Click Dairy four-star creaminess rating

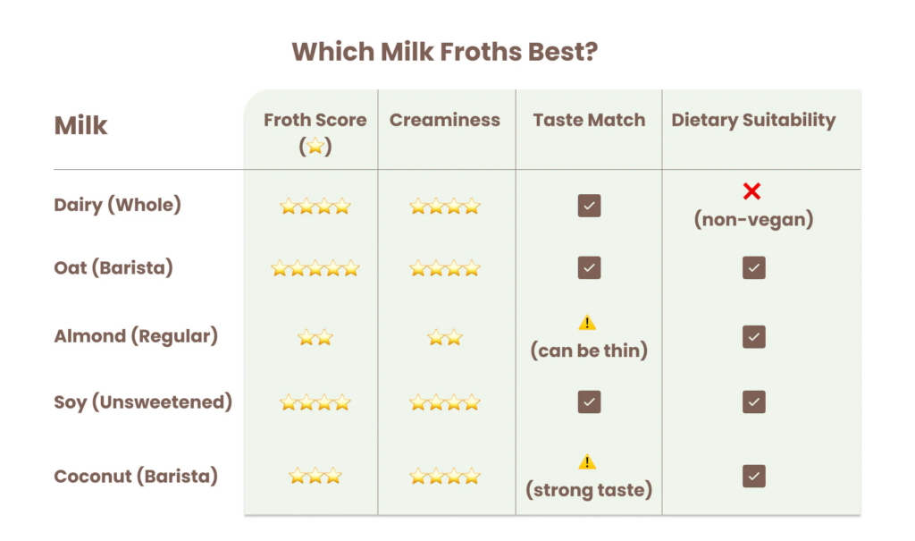point(445,207)
